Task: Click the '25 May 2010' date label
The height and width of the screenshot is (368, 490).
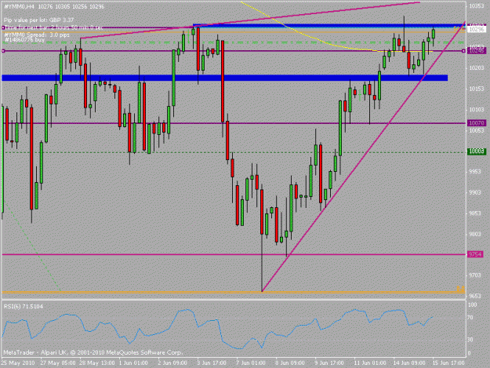Action: 17,363
